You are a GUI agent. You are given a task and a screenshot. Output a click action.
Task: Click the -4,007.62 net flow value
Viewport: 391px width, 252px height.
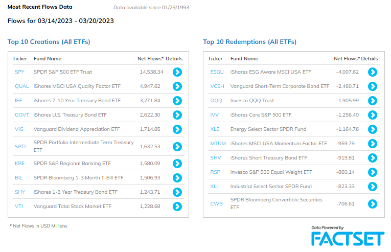[x=348, y=72]
